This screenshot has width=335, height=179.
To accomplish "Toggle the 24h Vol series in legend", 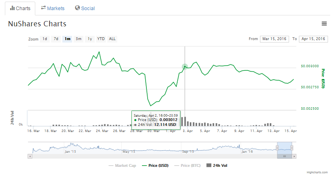I will pos(217,166).
